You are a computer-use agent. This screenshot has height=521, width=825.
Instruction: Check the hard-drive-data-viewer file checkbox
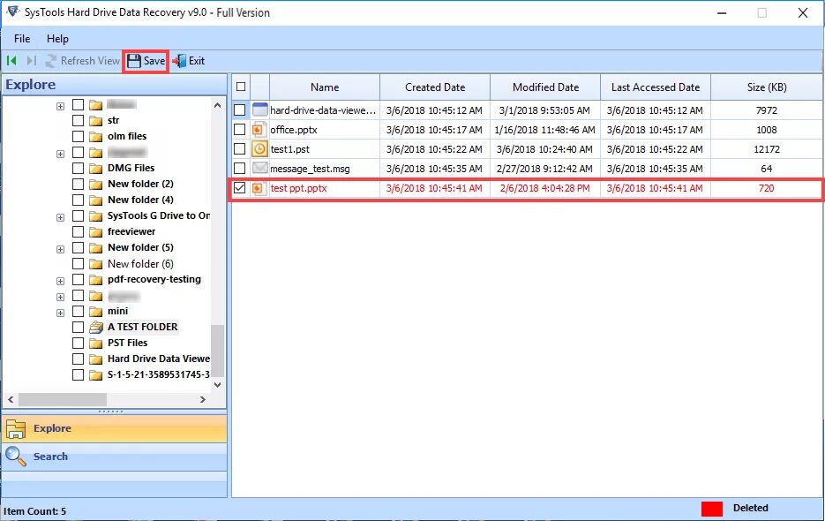239,110
